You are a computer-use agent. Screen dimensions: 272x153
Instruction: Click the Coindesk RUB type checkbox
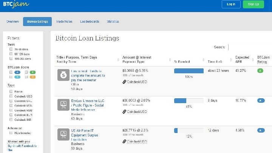(x=11, y=110)
